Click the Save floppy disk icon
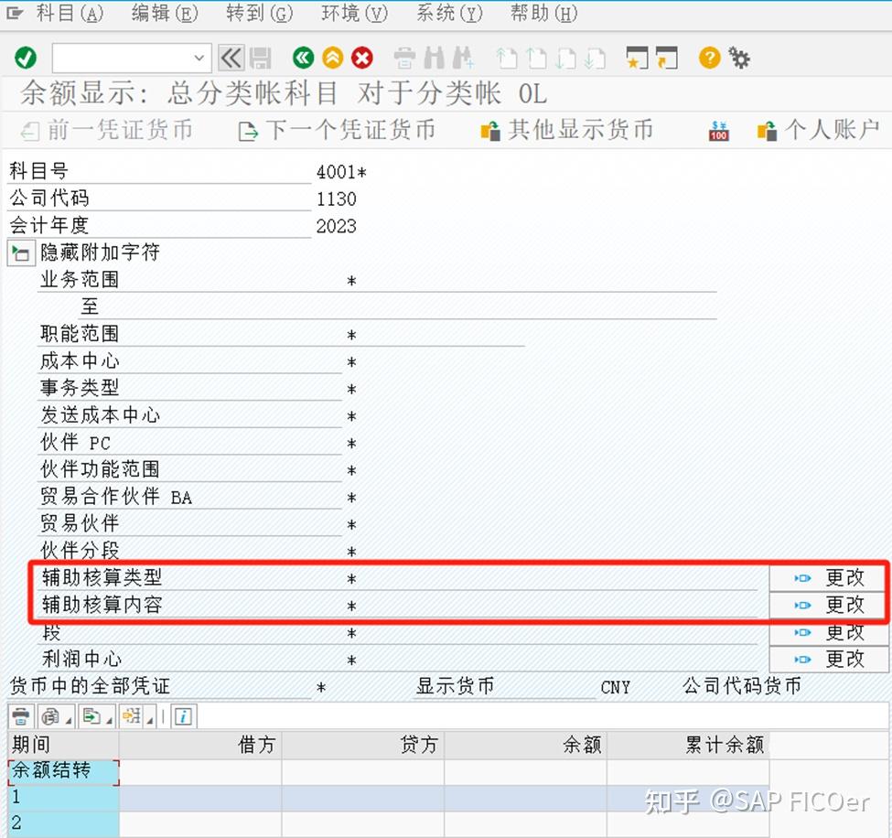The width and height of the screenshot is (892, 838). [261, 58]
